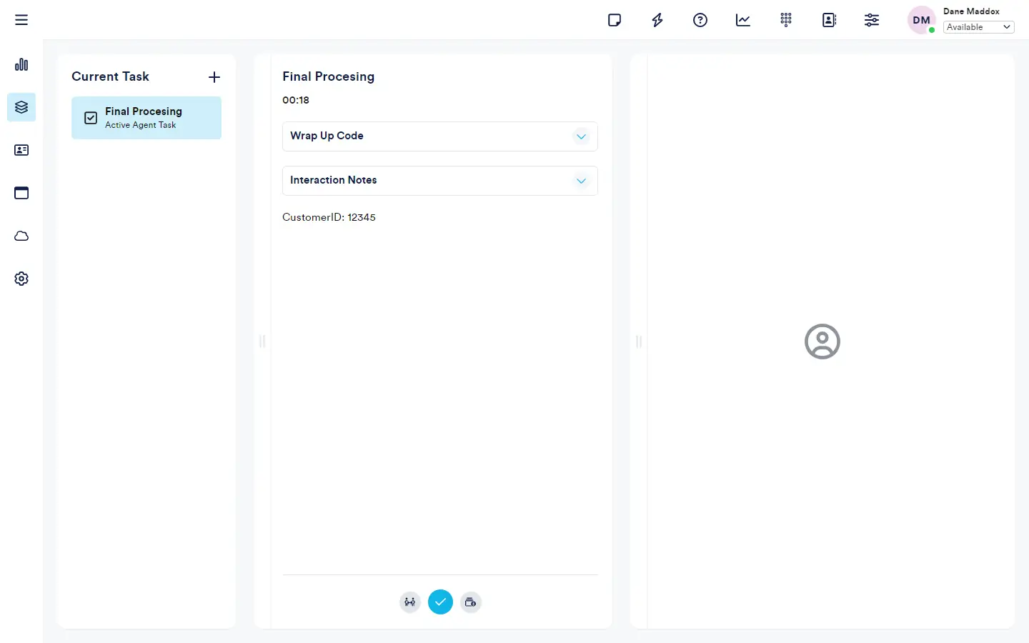Open the contacts address book icon
The width and height of the screenshot is (1029, 643).
pyautogui.click(x=829, y=20)
